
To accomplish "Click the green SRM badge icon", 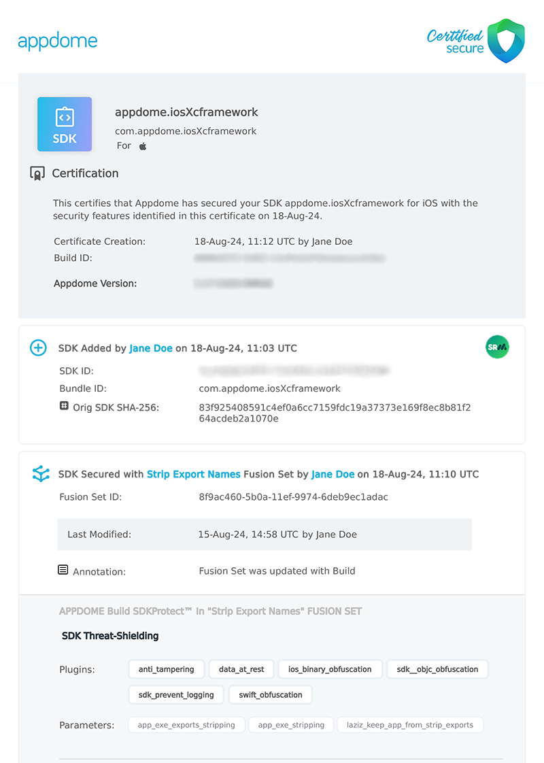I will tap(498, 347).
